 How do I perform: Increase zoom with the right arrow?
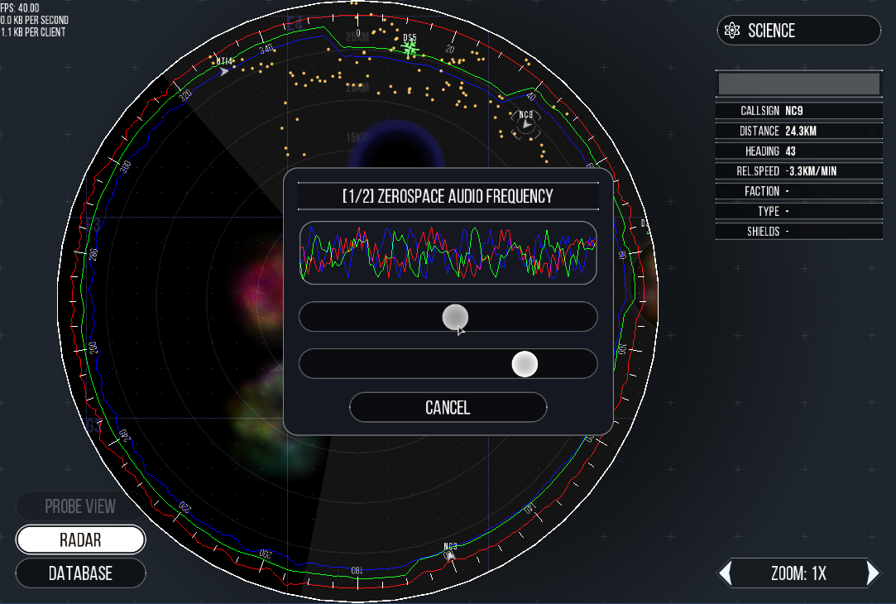872,573
